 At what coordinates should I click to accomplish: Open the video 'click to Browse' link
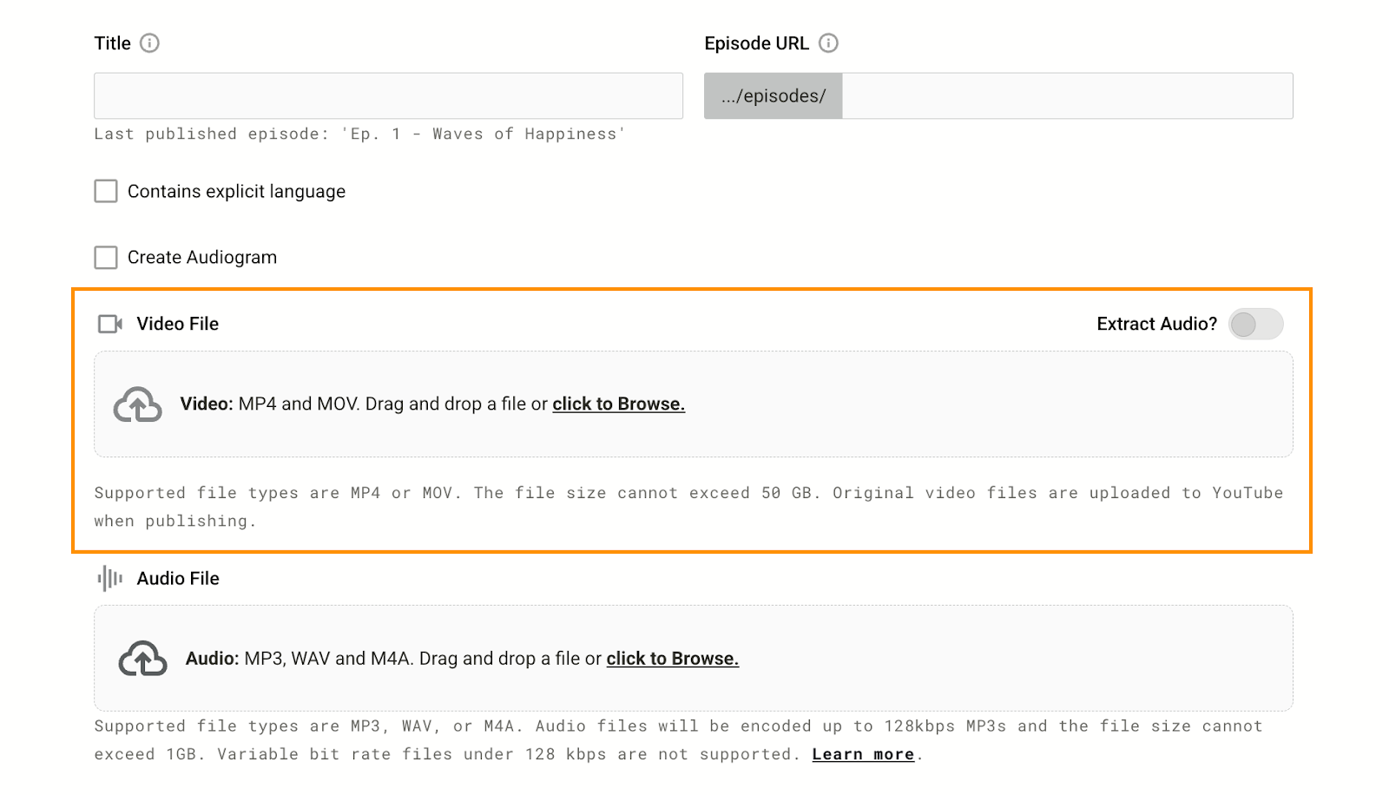click(x=618, y=404)
